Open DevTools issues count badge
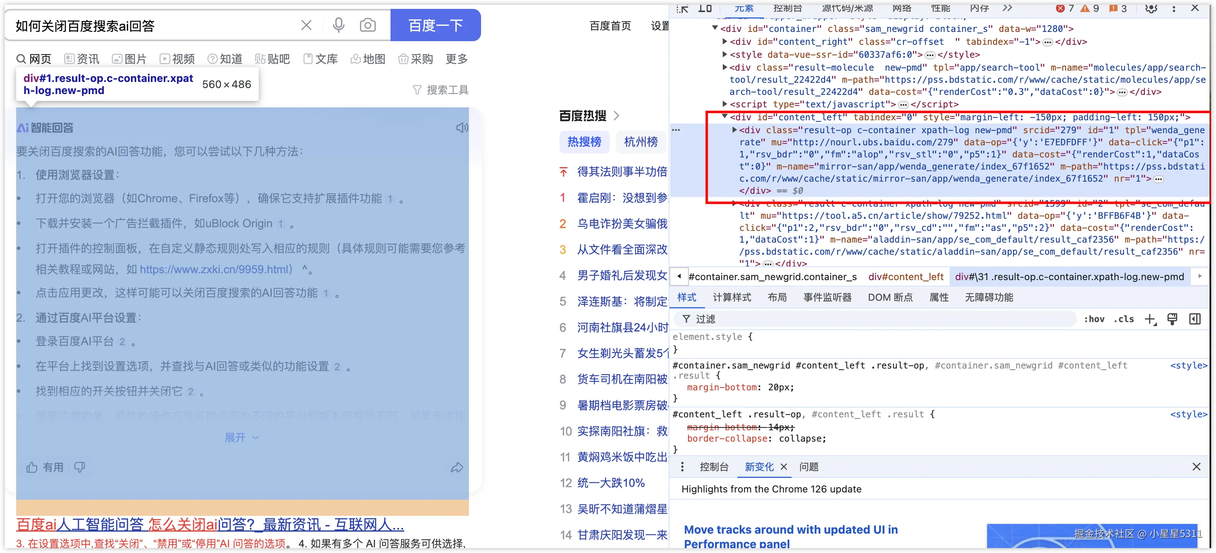1216x553 pixels. click(1118, 8)
